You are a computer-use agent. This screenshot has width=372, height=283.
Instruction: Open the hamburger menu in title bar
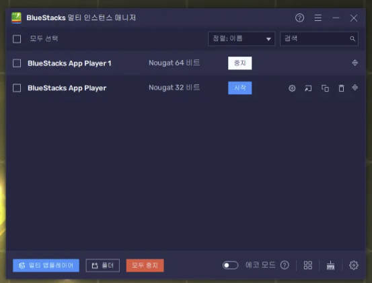318,18
